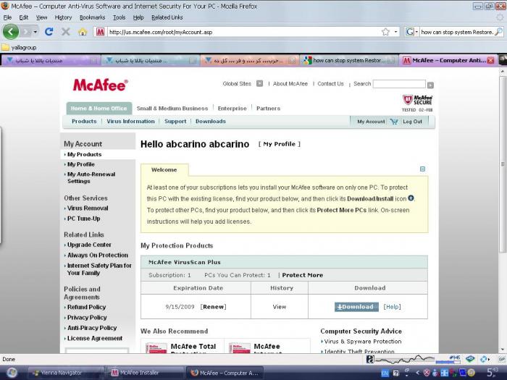
Task: Switch to the Small & Medium Business tab
Action: click(172, 109)
